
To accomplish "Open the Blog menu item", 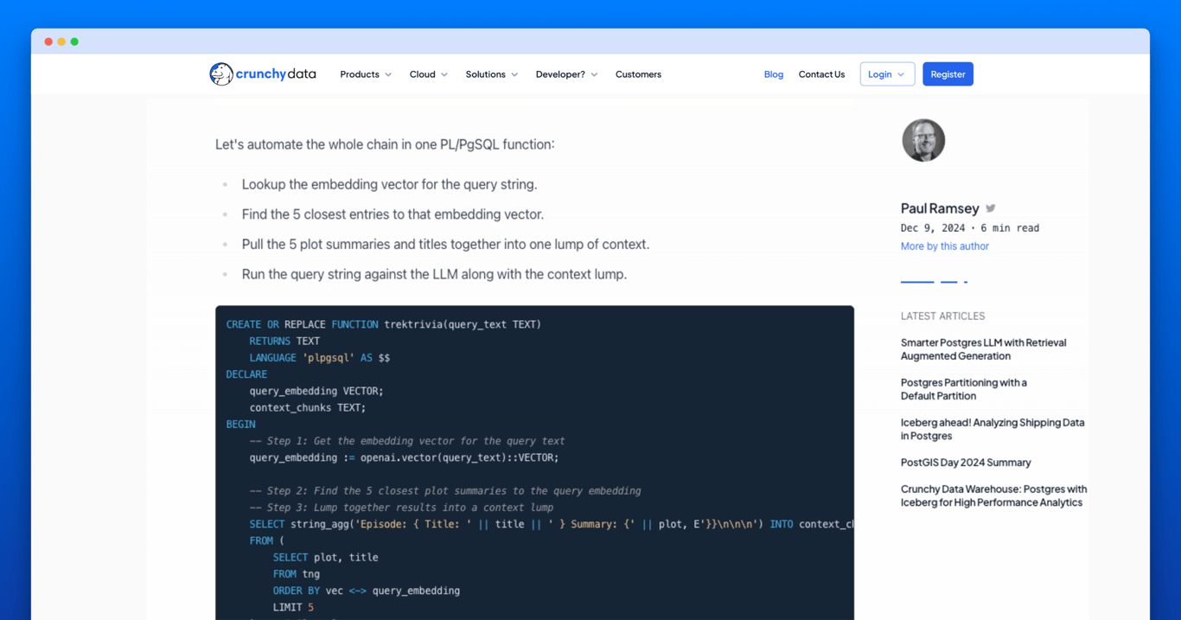I will coord(773,74).
